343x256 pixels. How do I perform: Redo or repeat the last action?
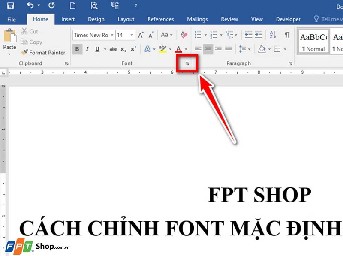(51, 5)
